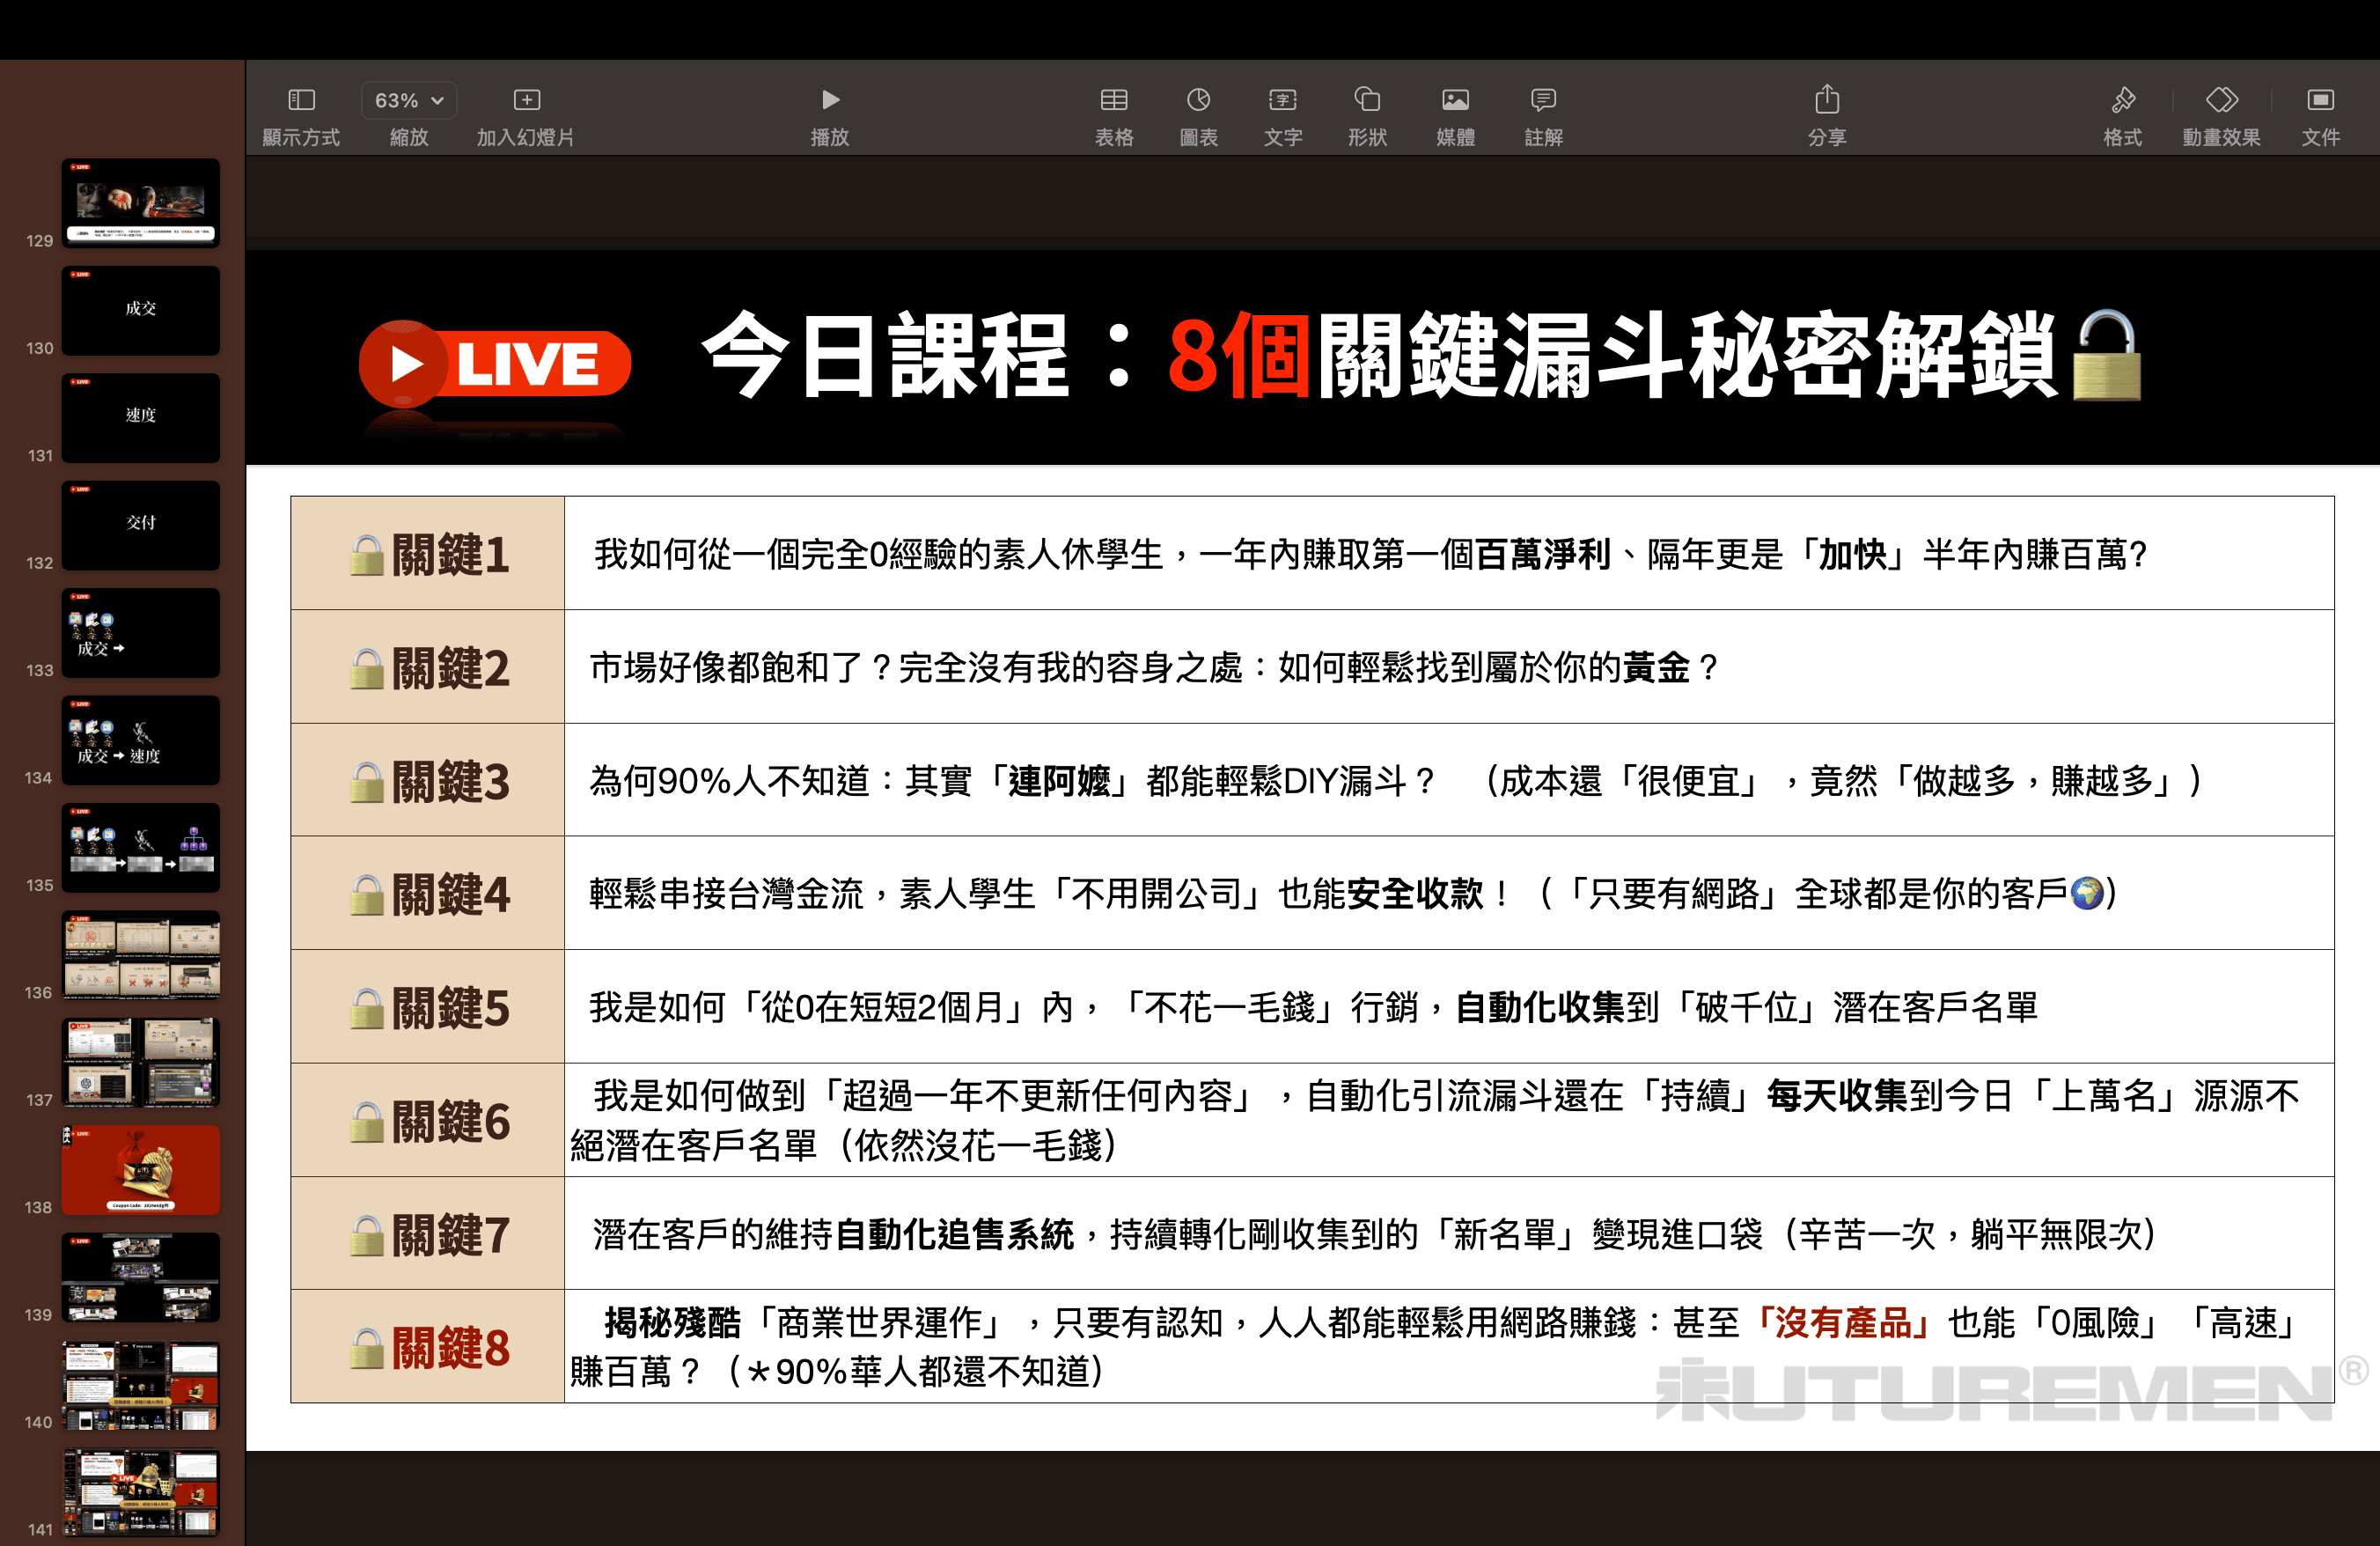Add a text box via 文字
This screenshot has width=2380, height=1546.
coord(1282,100)
